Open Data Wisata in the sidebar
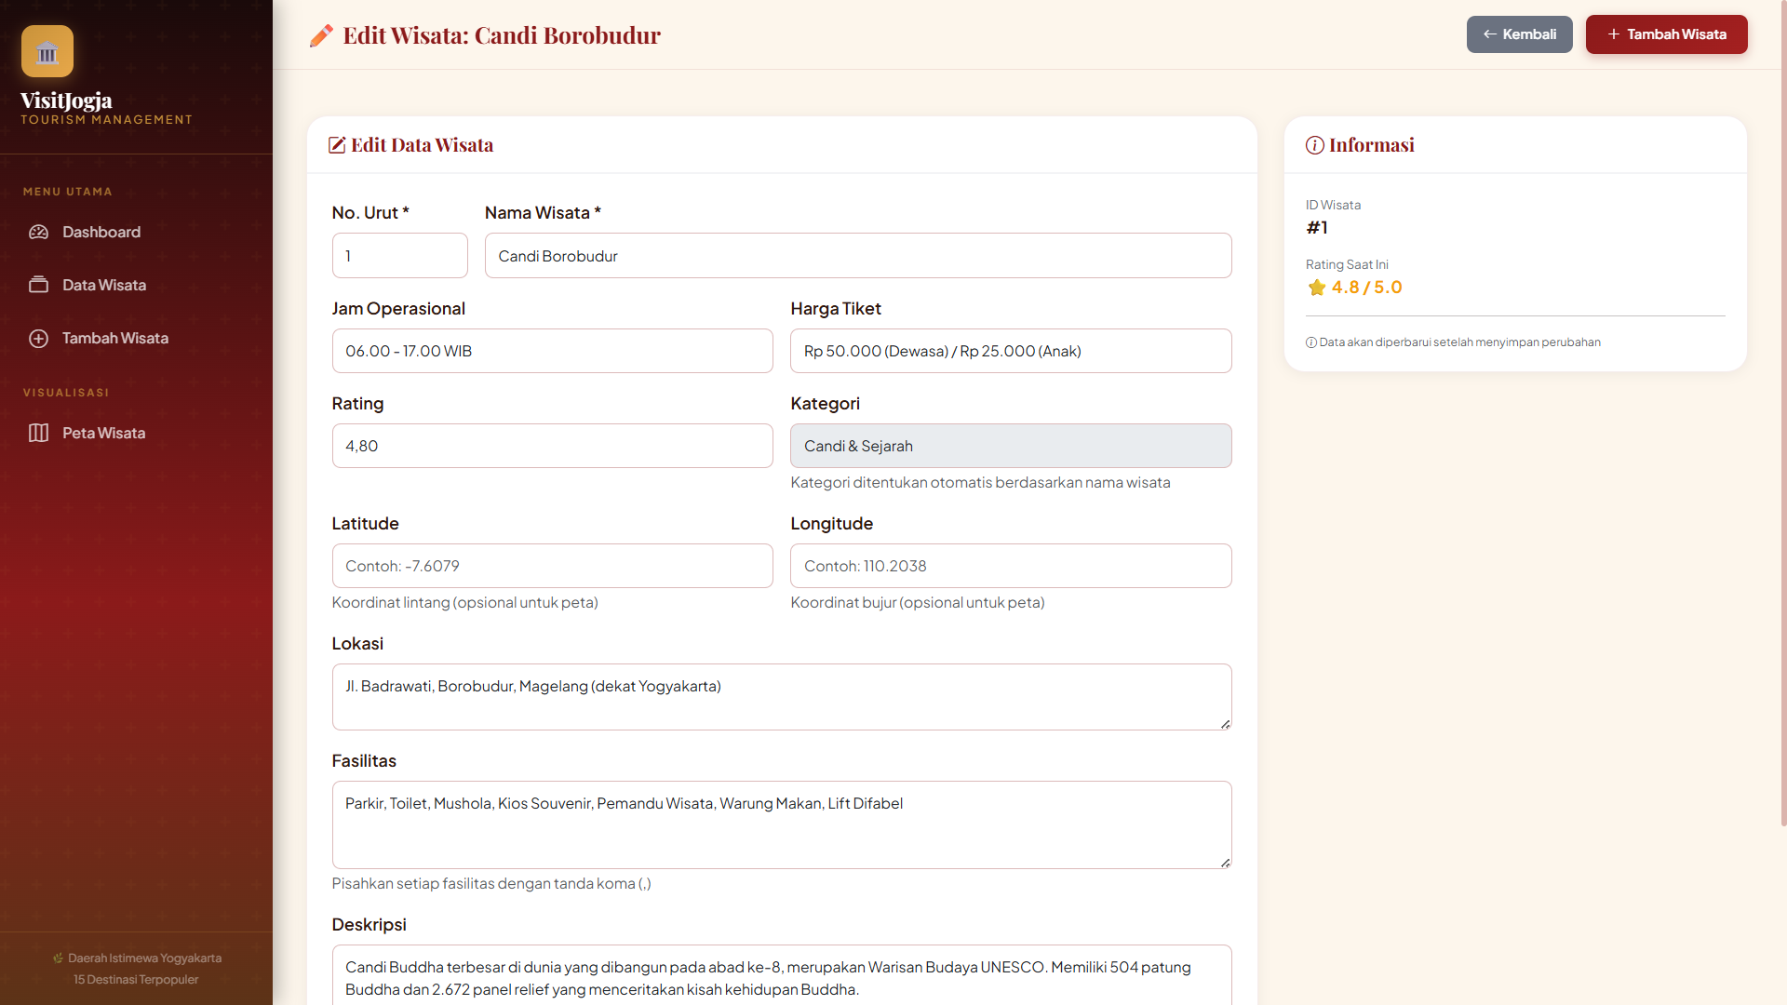This screenshot has height=1005, width=1787. pyautogui.click(x=136, y=285)
